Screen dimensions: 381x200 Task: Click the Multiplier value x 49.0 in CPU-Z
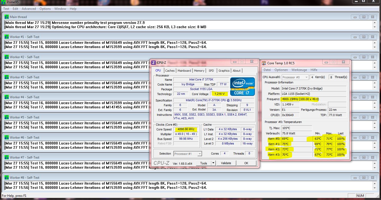[186, 134]
